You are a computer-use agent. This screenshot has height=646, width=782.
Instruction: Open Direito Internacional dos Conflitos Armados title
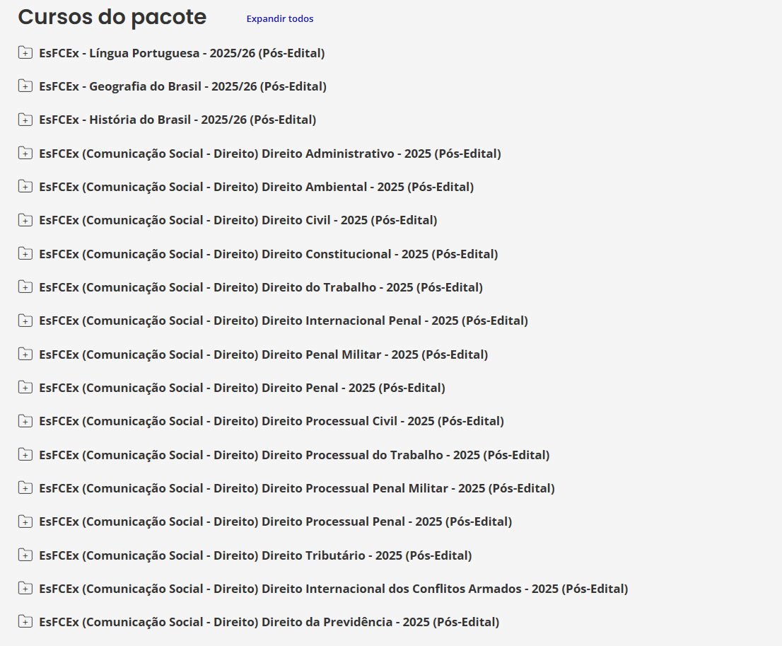(x=333, y=589)
